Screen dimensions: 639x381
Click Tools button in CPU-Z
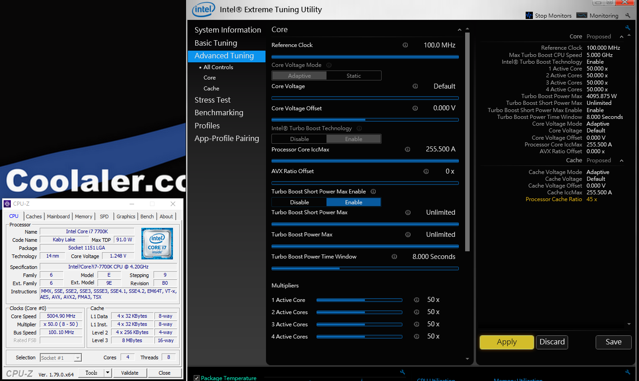pos(91,373)
